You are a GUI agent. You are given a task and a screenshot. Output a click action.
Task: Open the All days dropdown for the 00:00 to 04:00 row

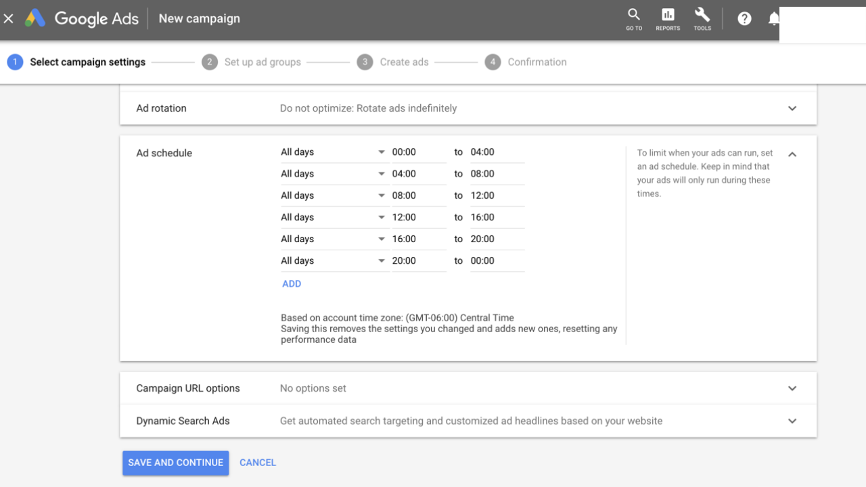pos(334,152)
